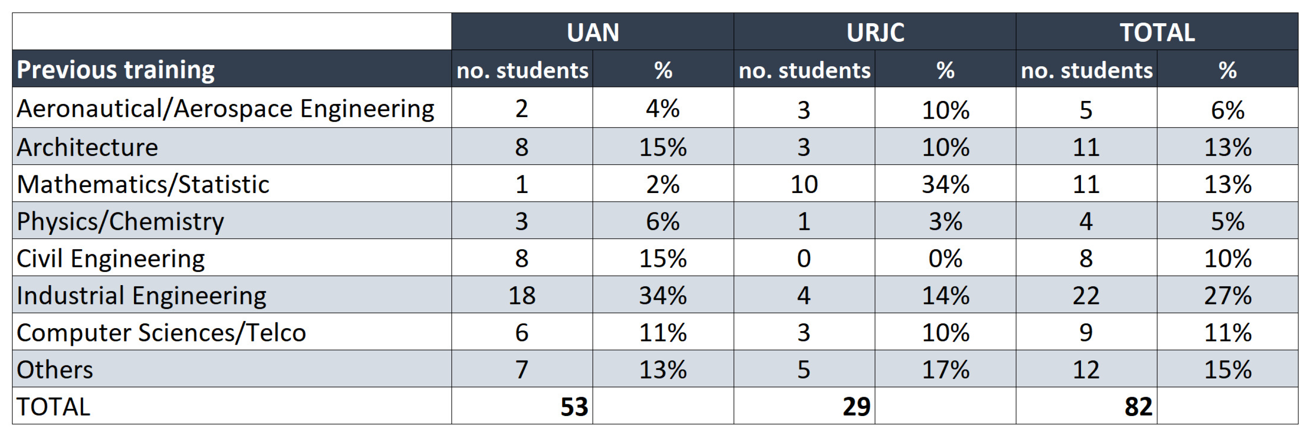Select the Industrial Engineering row label
This screenshot has width=1307, height=438.
pyautogui.click(x=141, y=295)
